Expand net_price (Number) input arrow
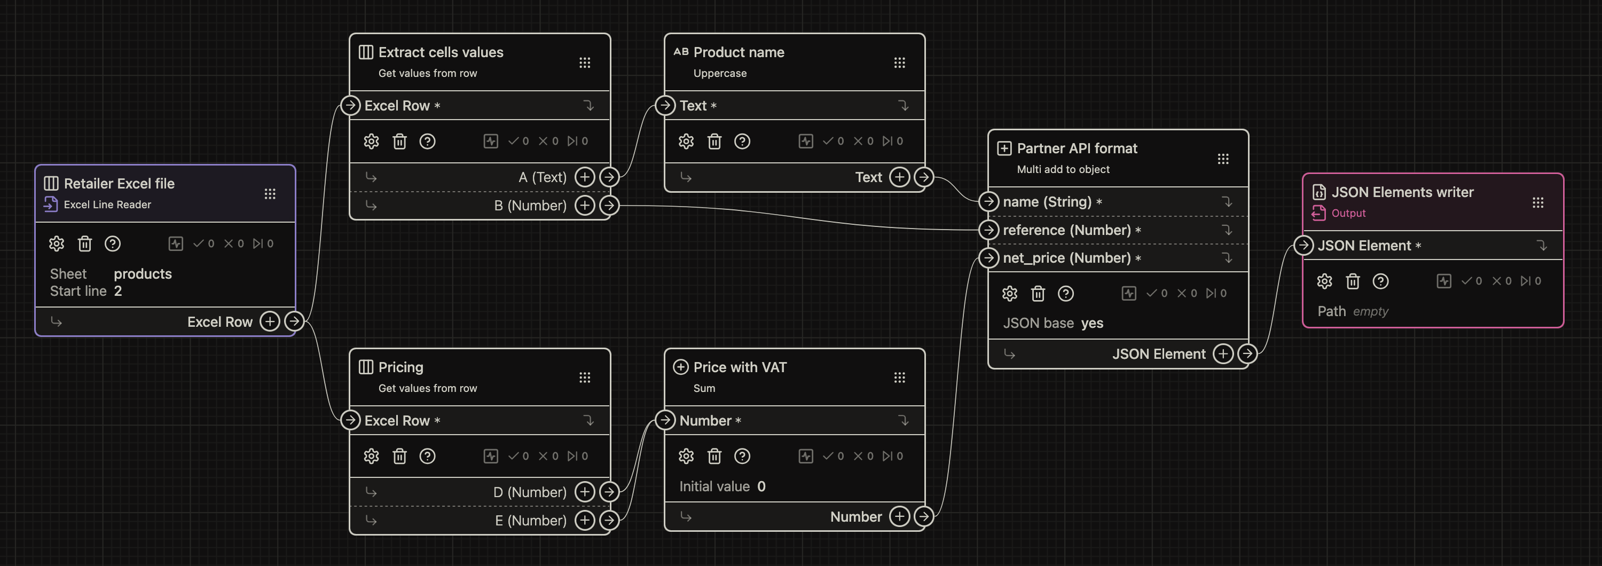Screen dimensions: 1602x566 coord(1227,257)
